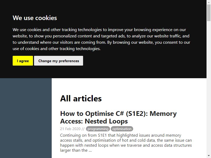Screen dimensions: 211x158
Task: Click the We use cookies heading
Action: 35,18
